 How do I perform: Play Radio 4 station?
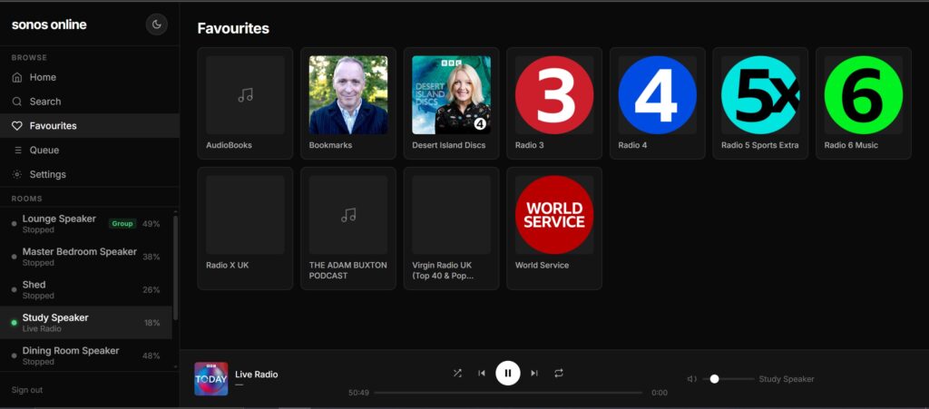(x=657, y=95)
